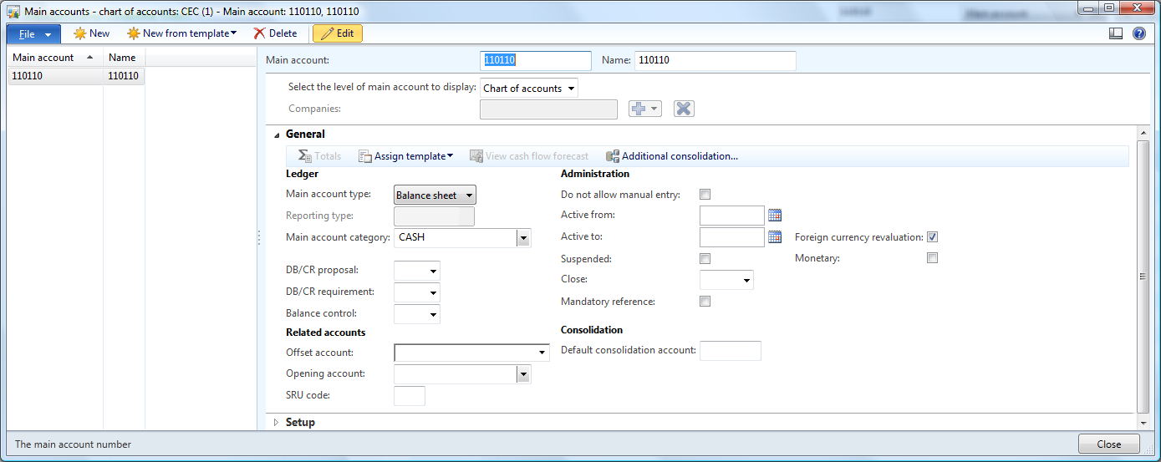Image resolution: width=1161 pixels, height=462 pixels.
Task: Click the red Delete icon
Action: pos(260,33)
